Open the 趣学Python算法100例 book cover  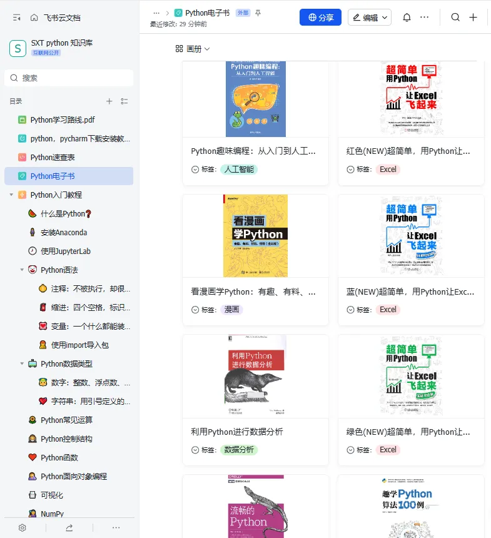coord(411,507)
